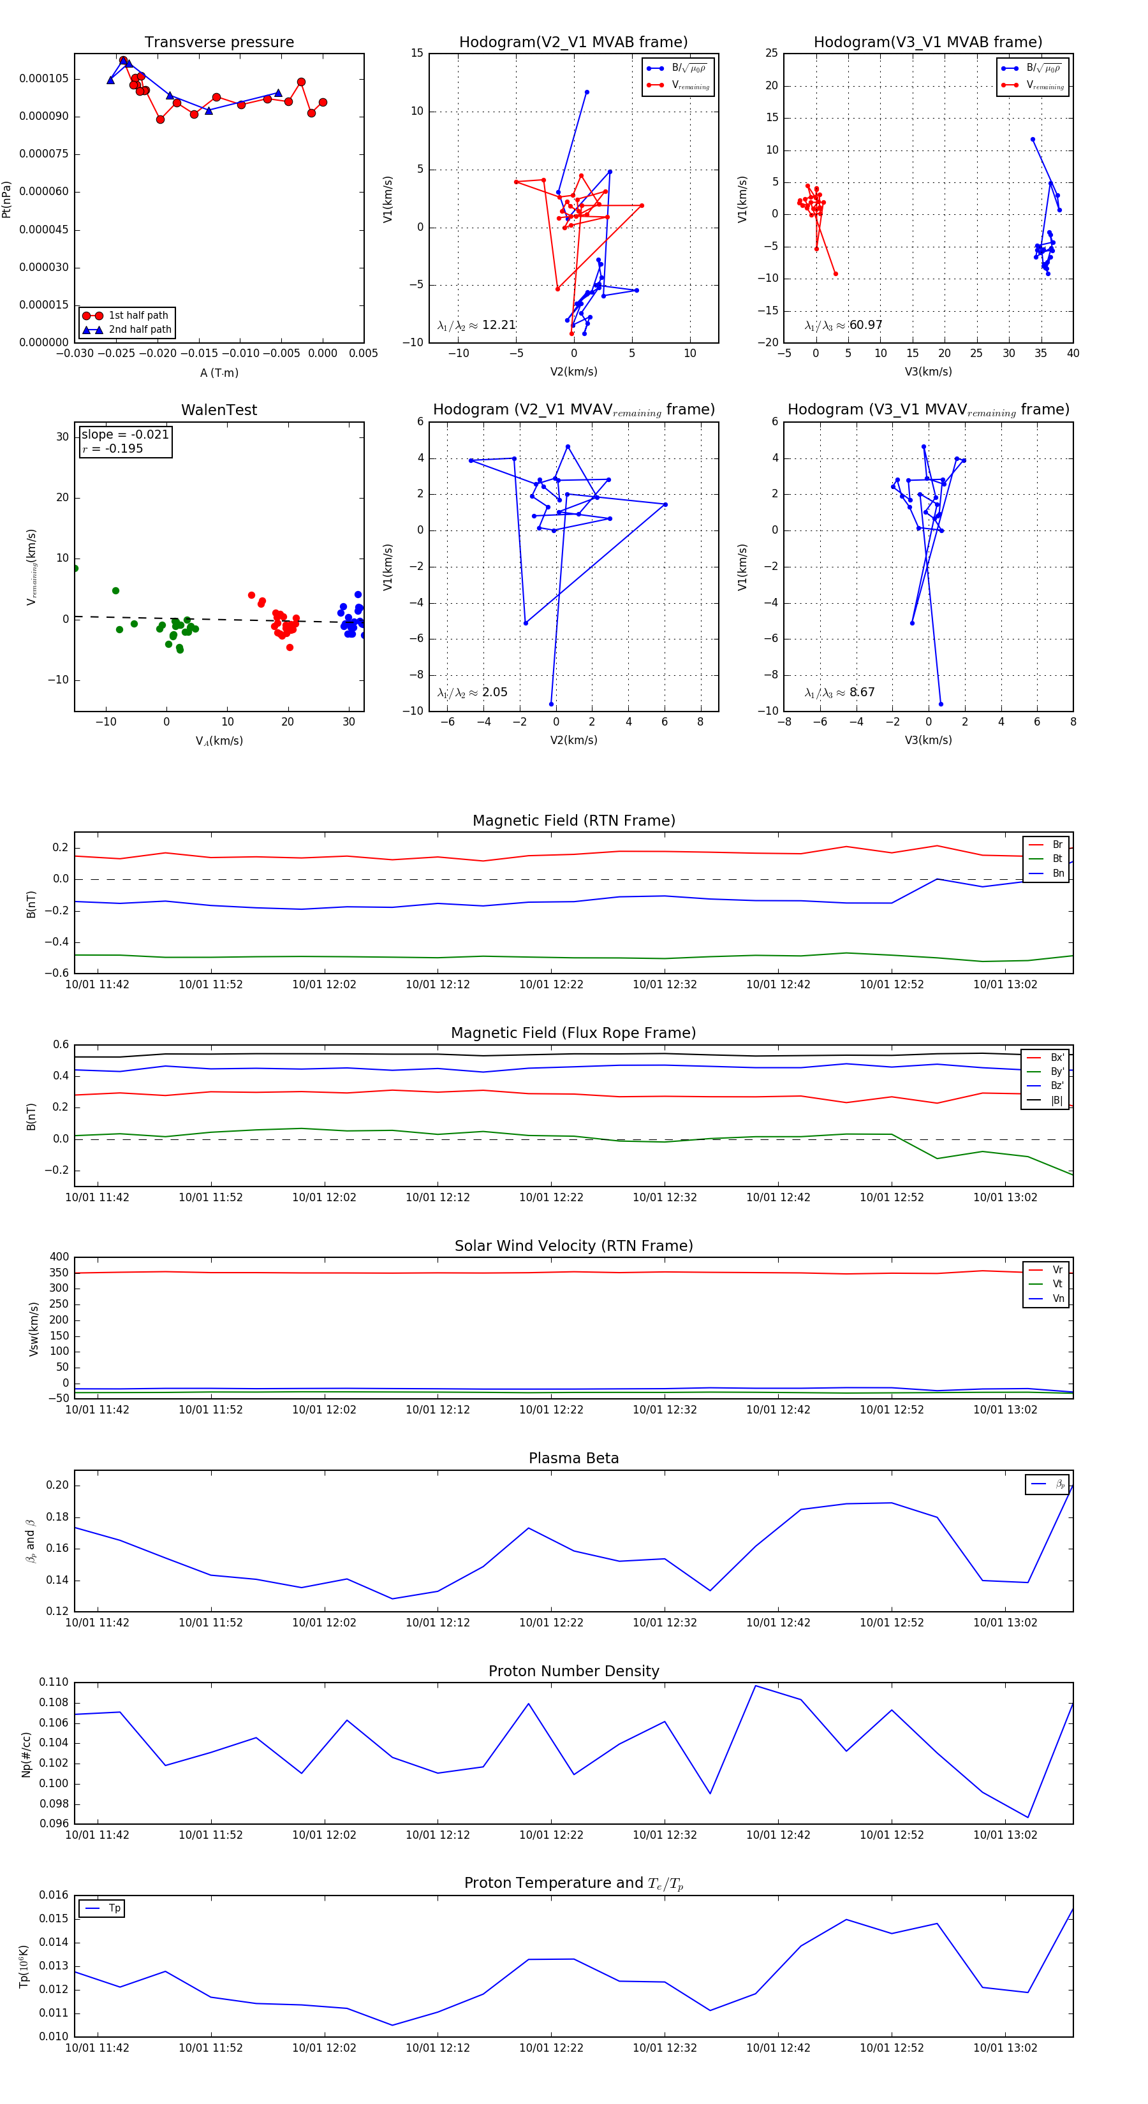Click the eigenvalue ratio text '8.67'
Viewport: 1148px width, 2104px height.
(x=862, y=692)
